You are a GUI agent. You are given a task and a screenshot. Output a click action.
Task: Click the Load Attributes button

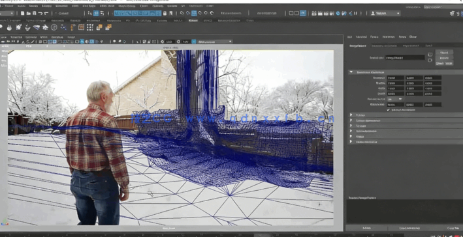pos(409,228)
